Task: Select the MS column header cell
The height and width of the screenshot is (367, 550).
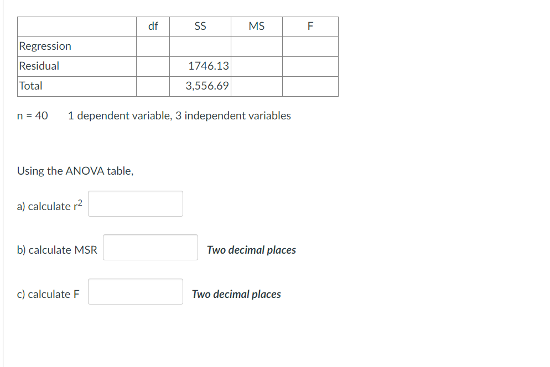Action: pyautogui.click(x=256, y=26)
